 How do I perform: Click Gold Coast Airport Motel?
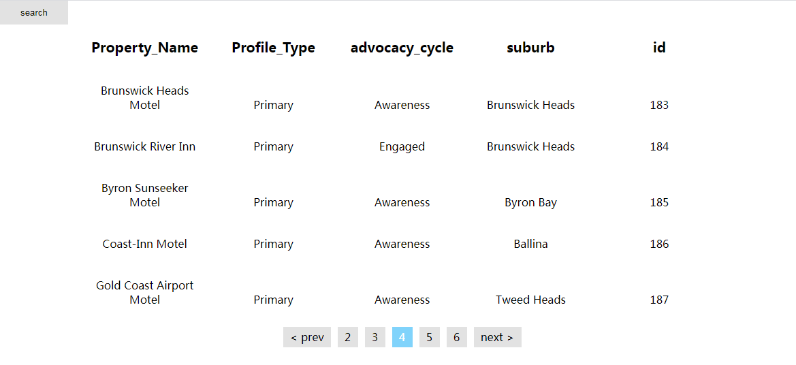point(145,293)
